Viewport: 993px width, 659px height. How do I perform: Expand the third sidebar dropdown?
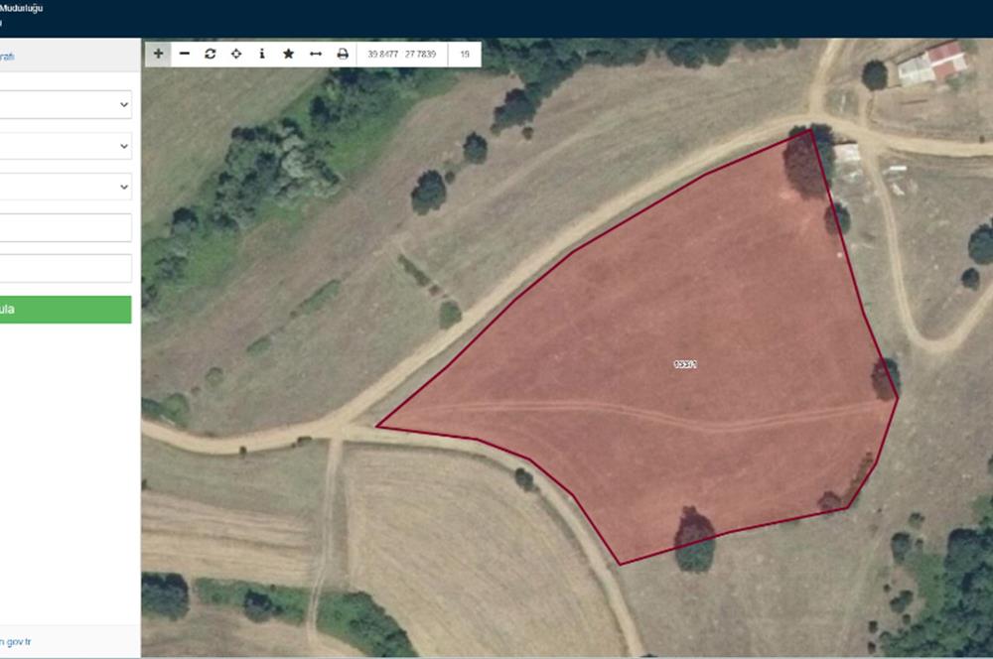(x=65, y=187)
